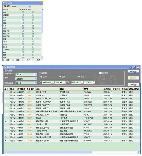
Task: Open the end date 2012-10-11 picker
Action: (x=82, y=82)
